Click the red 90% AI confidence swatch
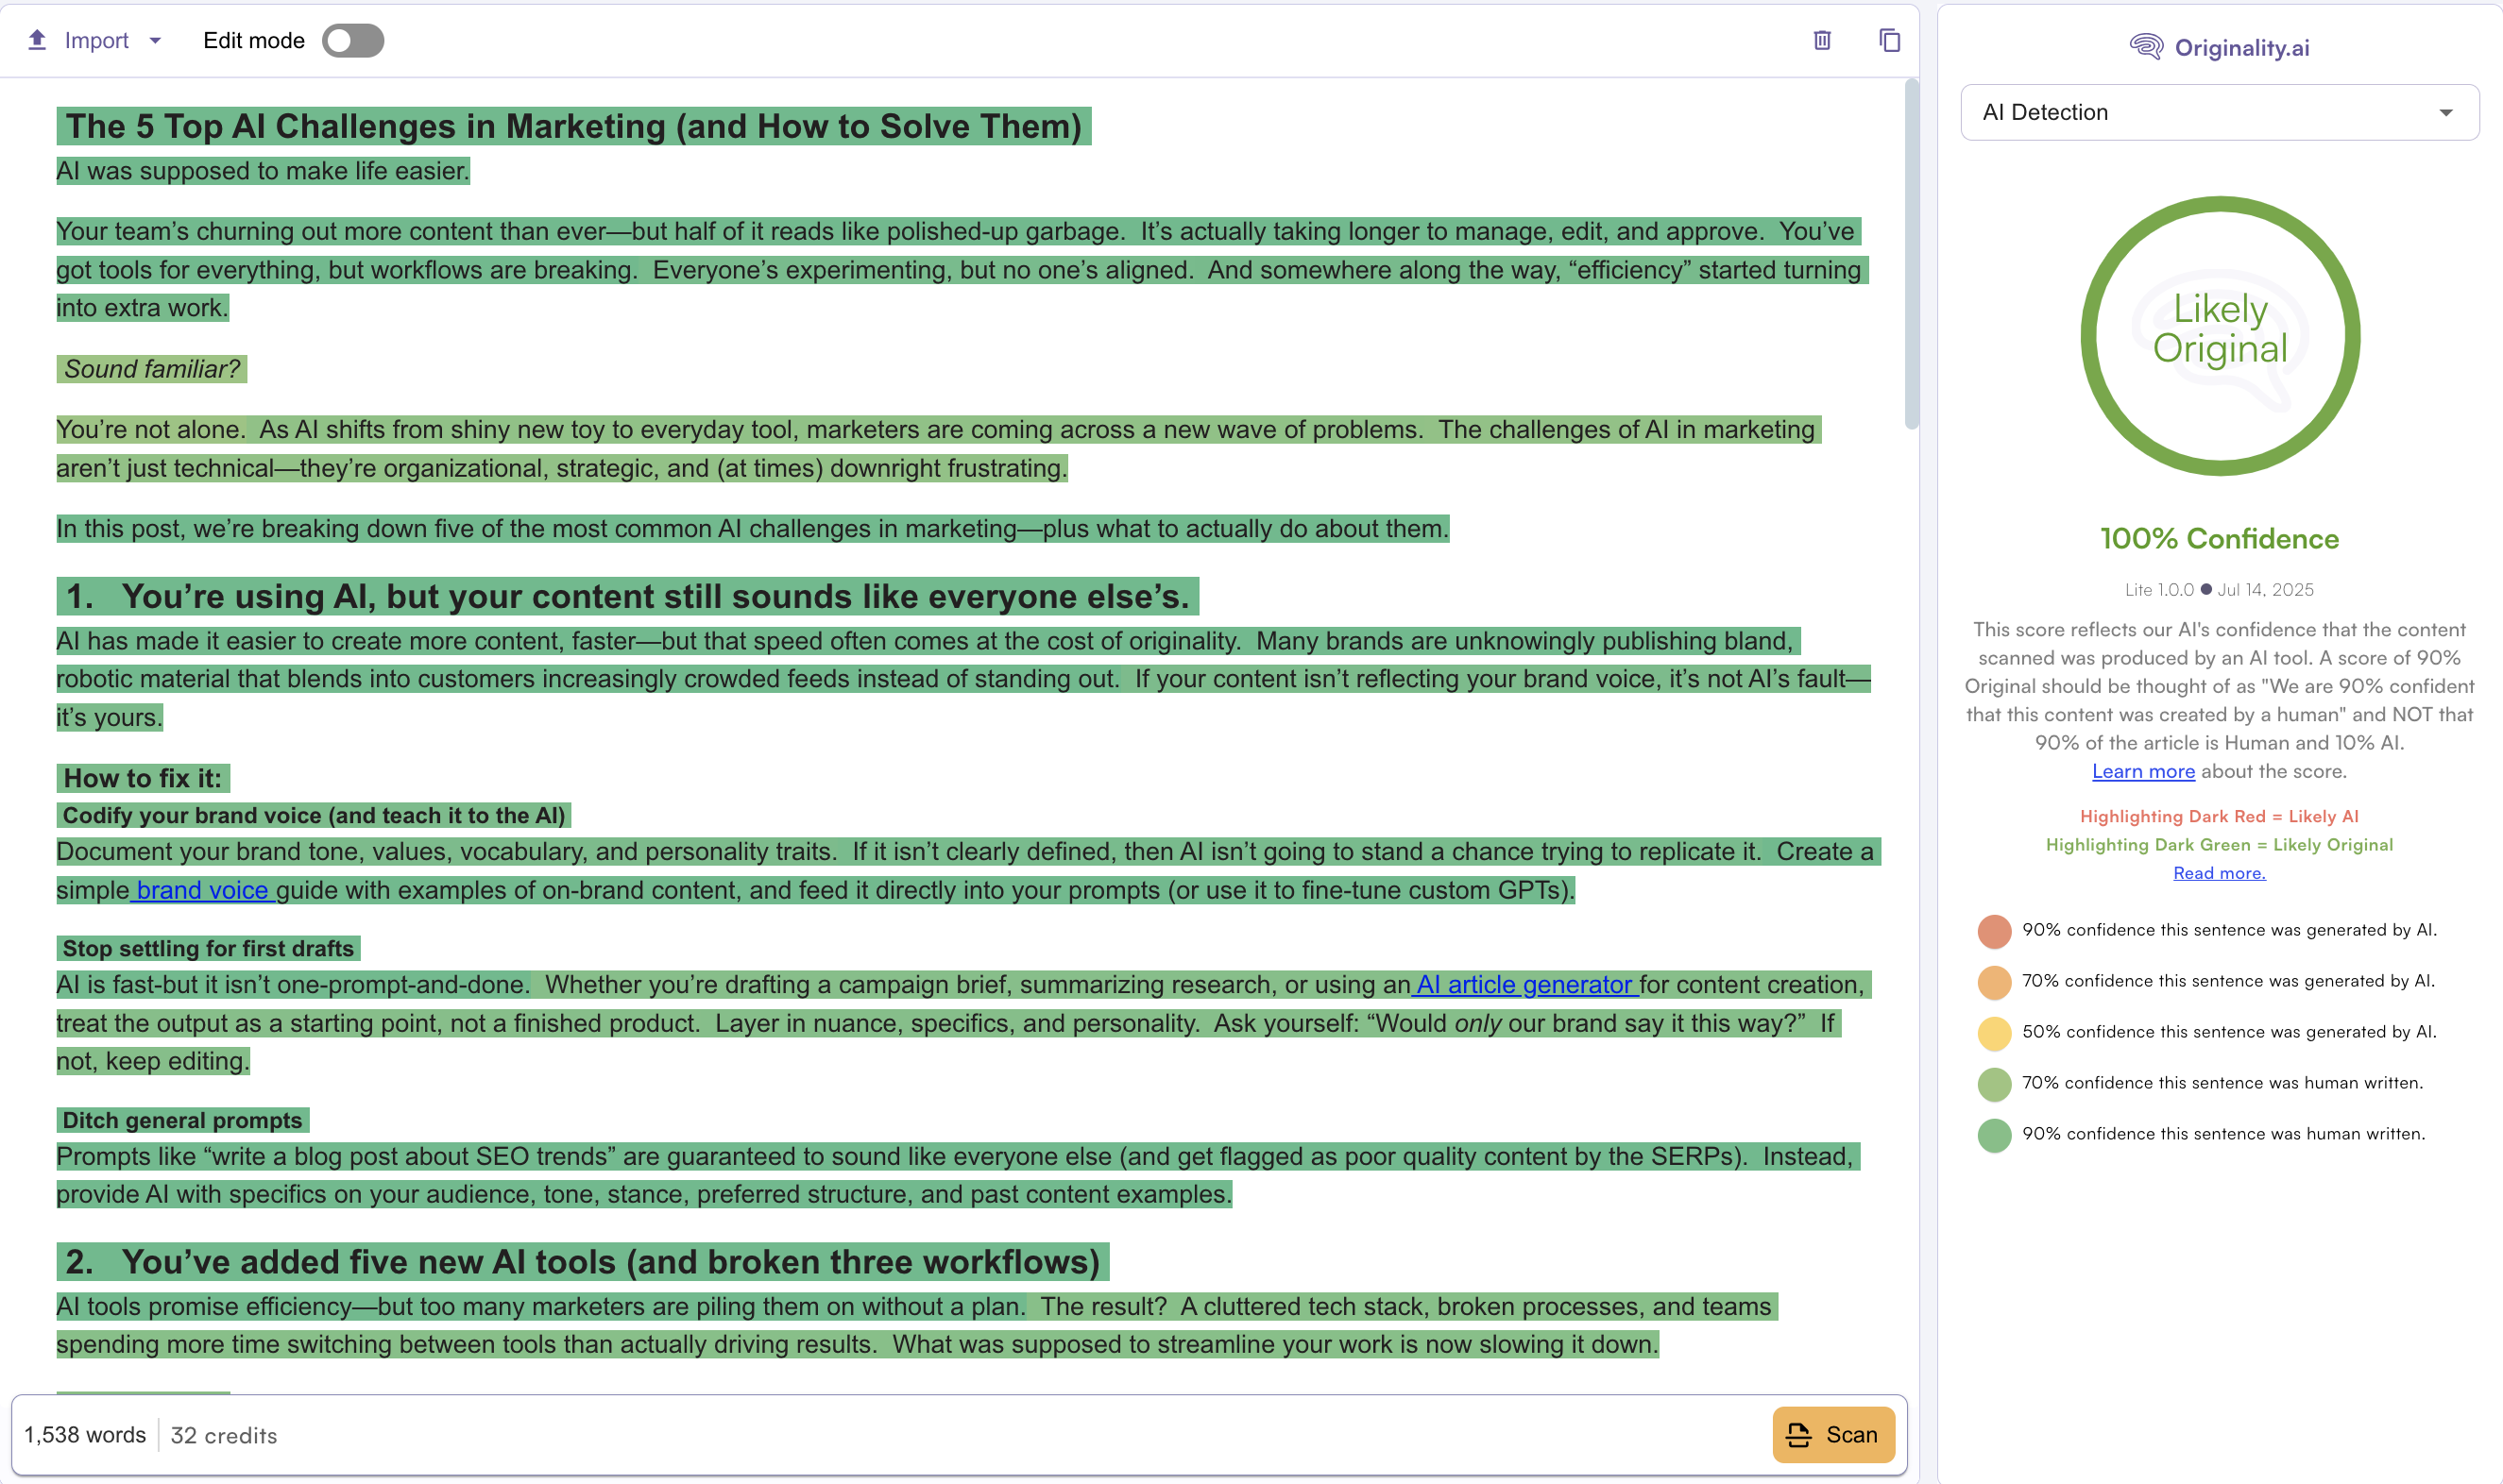Viewport: 2503px width, 1484px height. pyautogui.click(x=1994, y=931)
